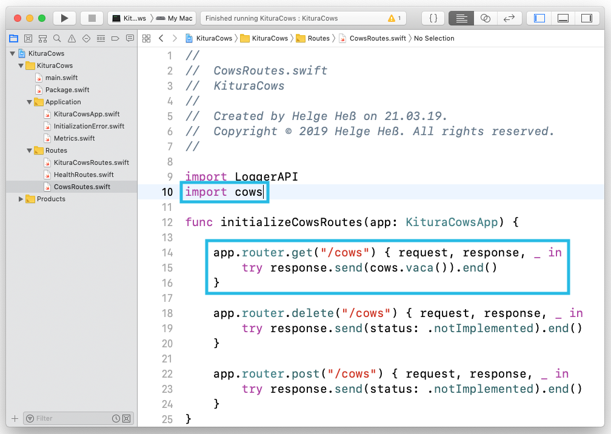
Task: Click the activity status 'Finished running' text
Action: click(x=272, y=18)
